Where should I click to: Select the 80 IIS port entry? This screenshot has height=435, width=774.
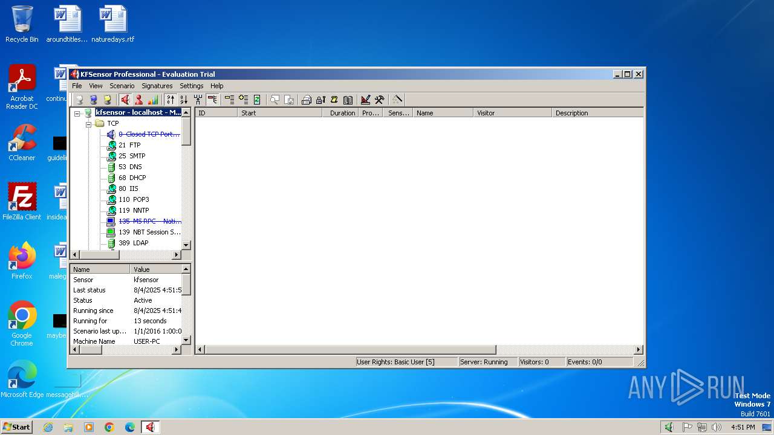coord(128,188)
